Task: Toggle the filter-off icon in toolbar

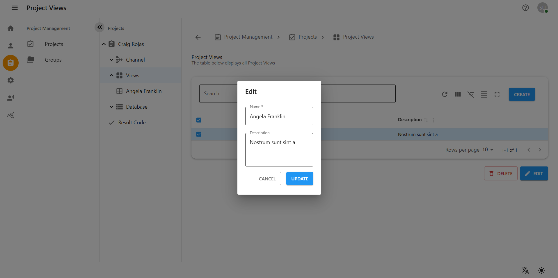Action: (x=471, y=94)
